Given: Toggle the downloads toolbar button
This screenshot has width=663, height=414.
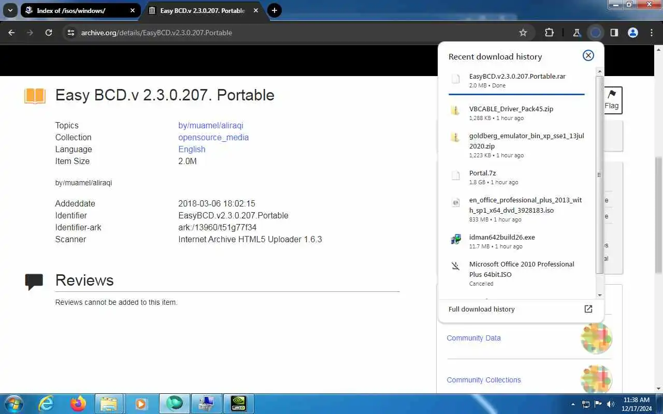Looking at the screenshot, I should click(x=596, y=33).
